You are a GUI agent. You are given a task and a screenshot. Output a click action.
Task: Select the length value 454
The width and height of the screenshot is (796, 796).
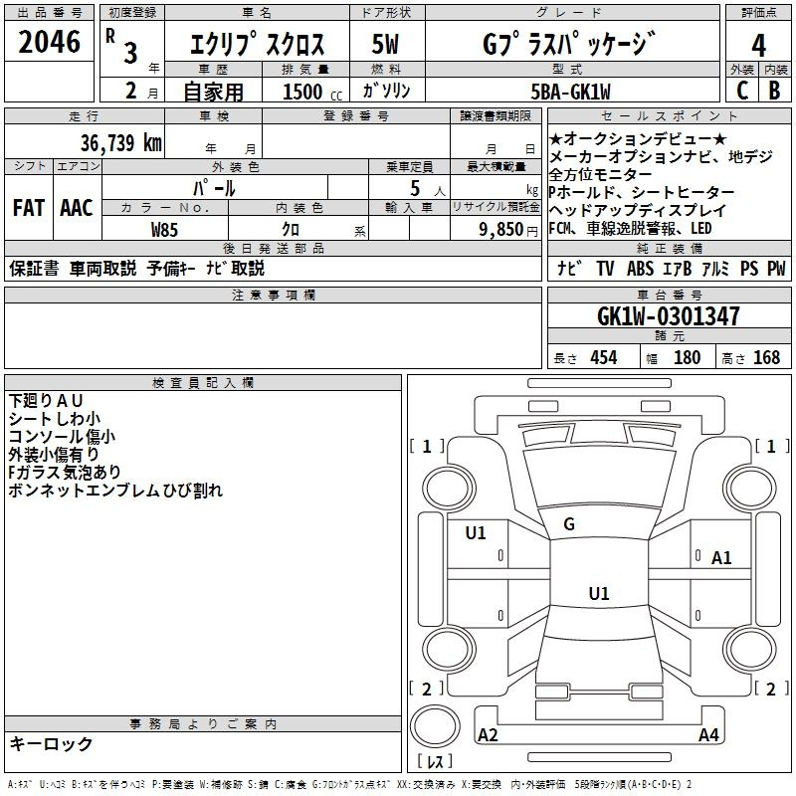click(x=604, y=357)
